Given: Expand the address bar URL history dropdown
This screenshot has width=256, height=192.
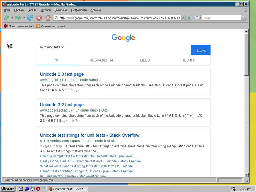Looking at the screenshot, I should pos(183,18).
